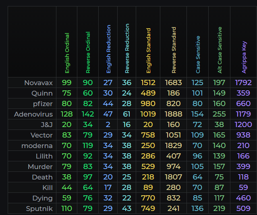Select the Quinn row label
Image resolution: width=257 pixels, height=215 pixels.
point(42,93)
